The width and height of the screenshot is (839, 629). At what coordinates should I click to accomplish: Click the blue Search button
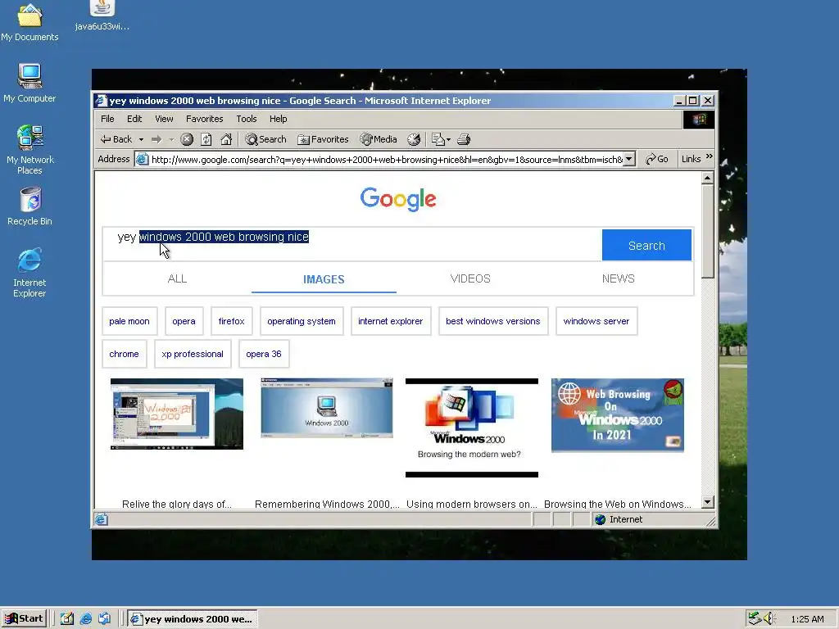pyautogui.click(x=646, y=245)
